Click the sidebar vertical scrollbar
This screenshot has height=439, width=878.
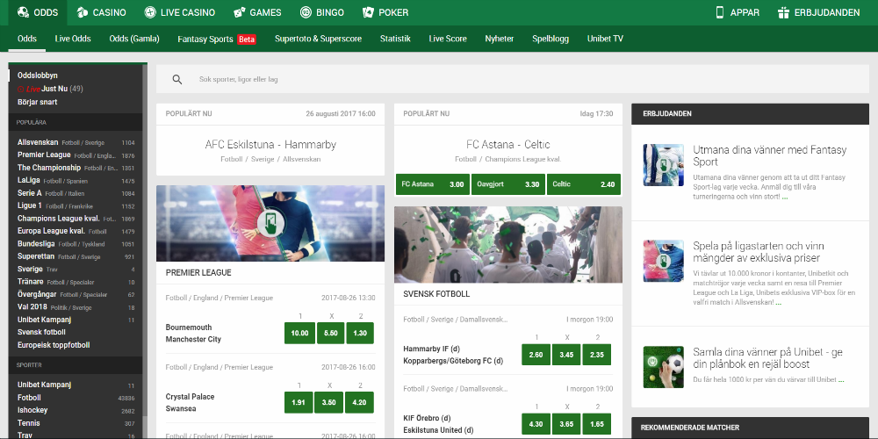pos(145,241)
